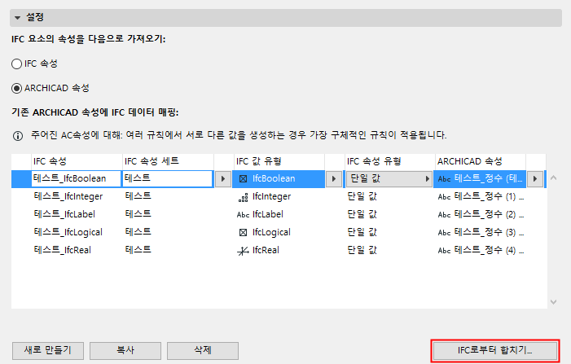
Task: Click the IfcLogical value type text
Action: (x=272, y=233)
